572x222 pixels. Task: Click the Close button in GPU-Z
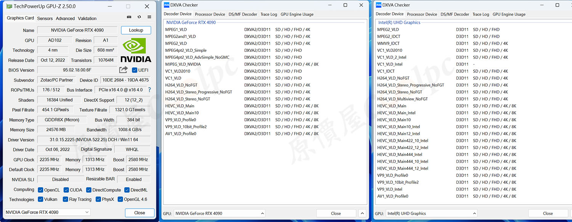coord(140,213)
